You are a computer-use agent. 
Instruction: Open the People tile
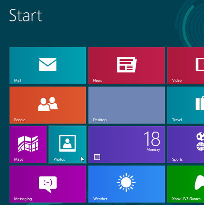pyautogui.click(x=48, y=105)
